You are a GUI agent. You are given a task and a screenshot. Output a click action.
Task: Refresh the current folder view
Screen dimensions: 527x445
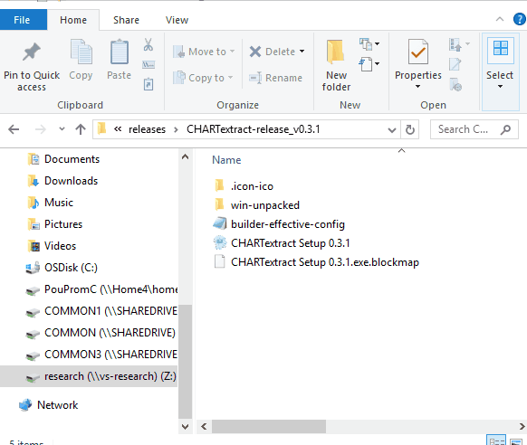click(x=409, y=129)
